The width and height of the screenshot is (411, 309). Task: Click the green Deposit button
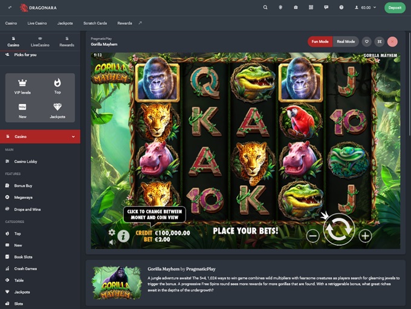click(395, 8)
